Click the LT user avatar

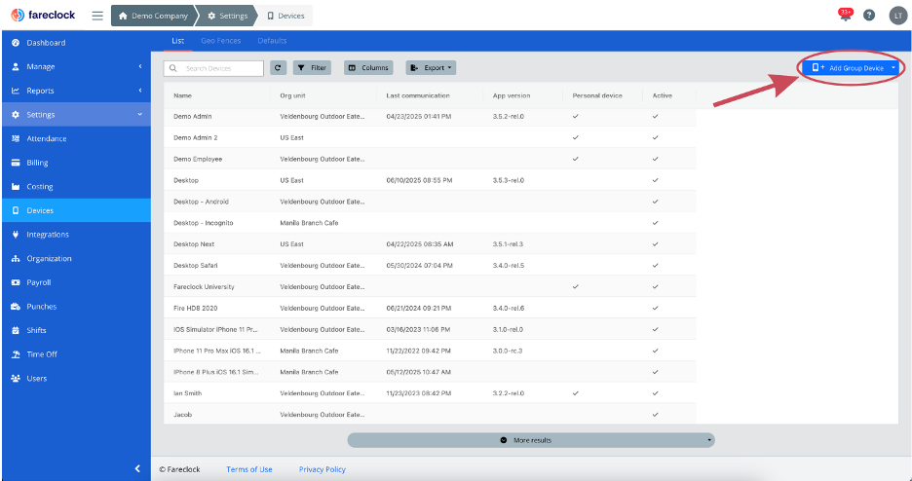pos(898,16)
